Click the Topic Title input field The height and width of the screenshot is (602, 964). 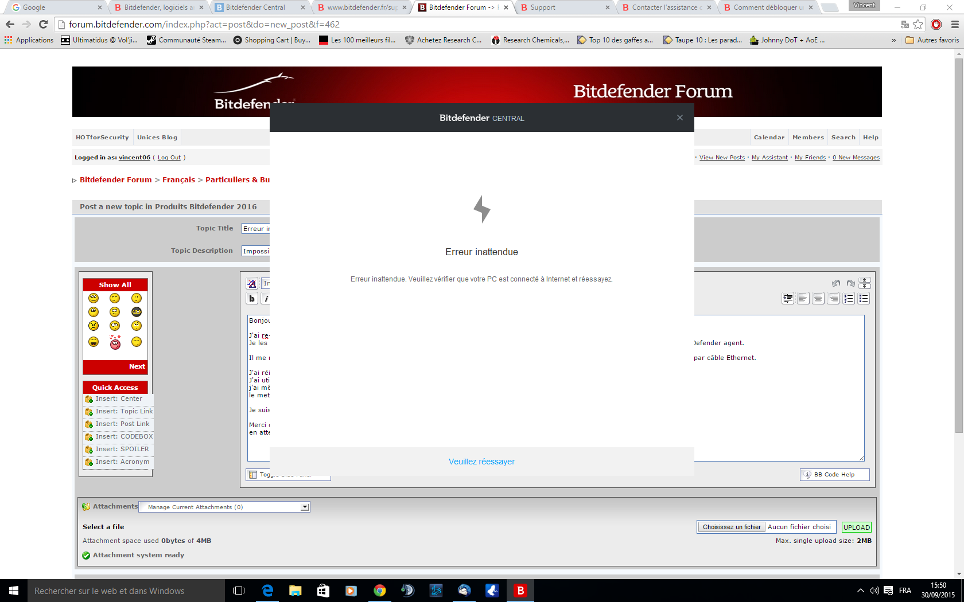pyautogui.click(x=256, y=229)
